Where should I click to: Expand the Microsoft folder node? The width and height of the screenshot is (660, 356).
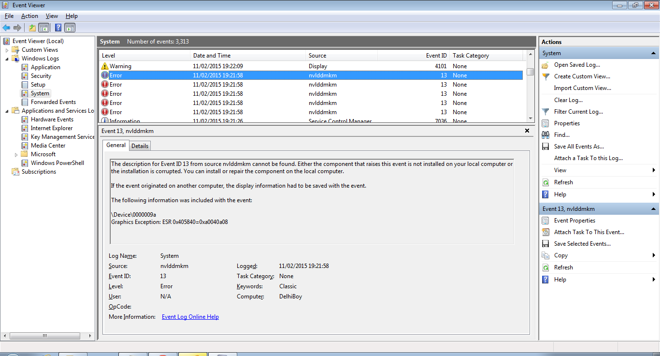16,154
